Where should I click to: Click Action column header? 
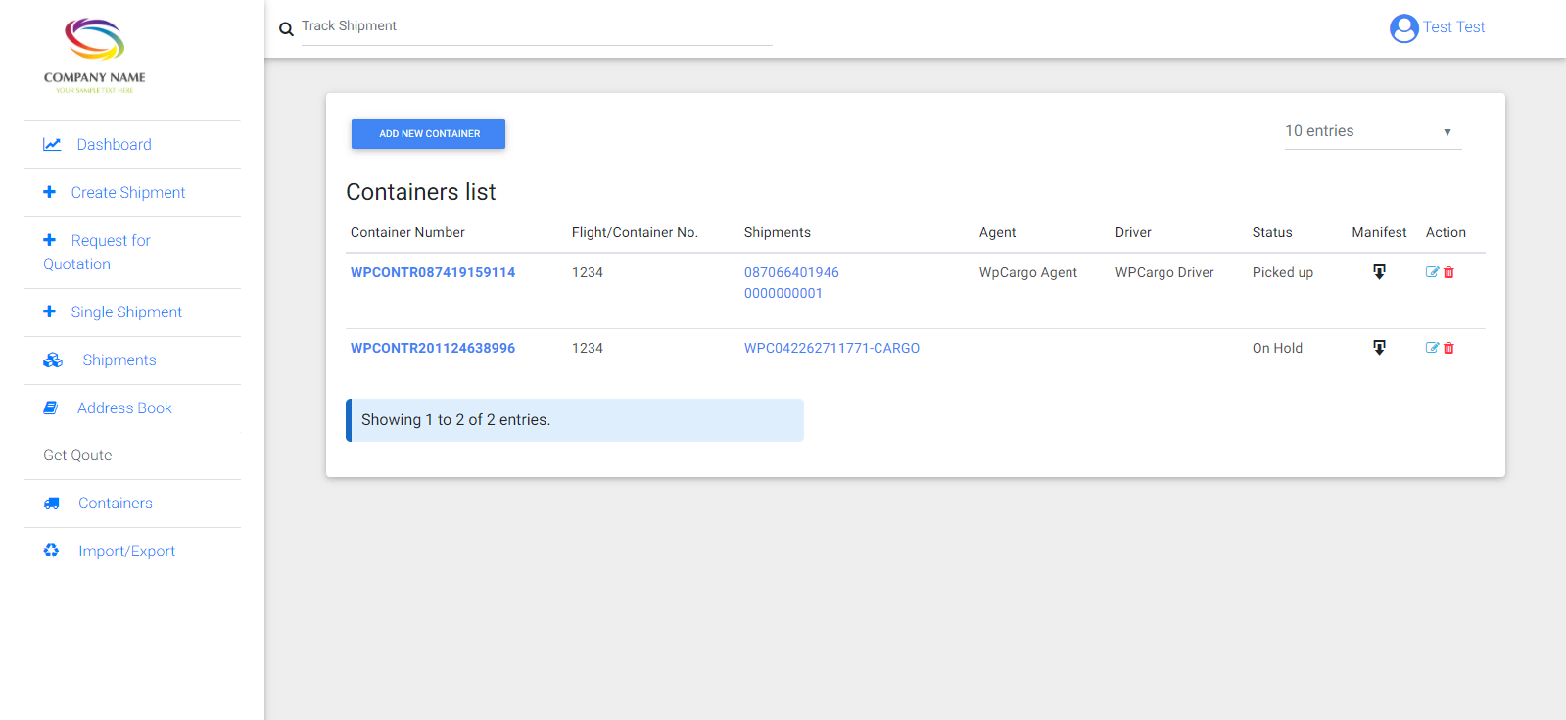1446,232
